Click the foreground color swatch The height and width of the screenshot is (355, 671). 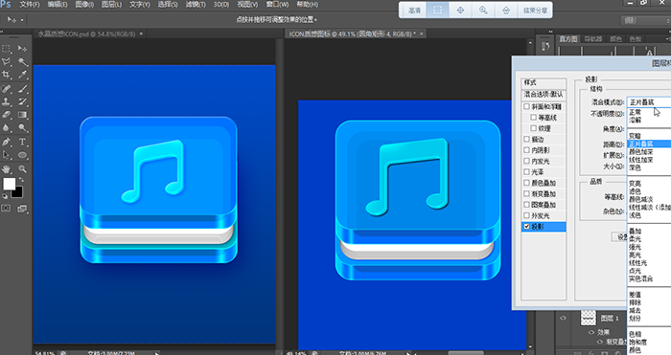(9, 184)
